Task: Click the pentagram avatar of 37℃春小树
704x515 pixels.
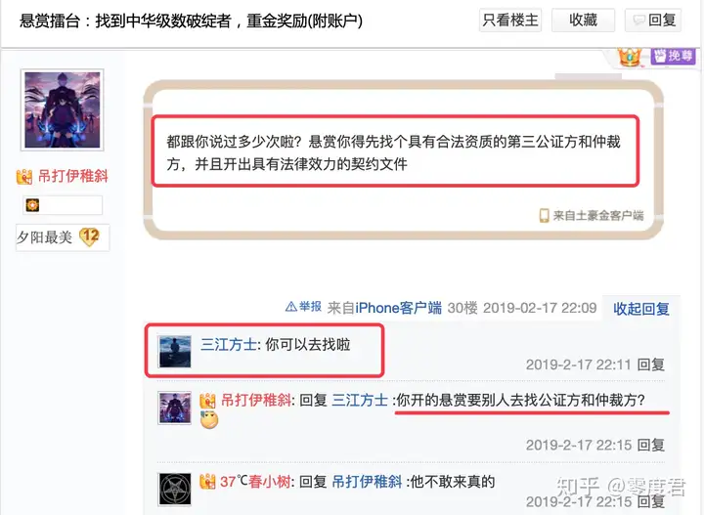Action: pyautogui.click(x=175, y=489)
